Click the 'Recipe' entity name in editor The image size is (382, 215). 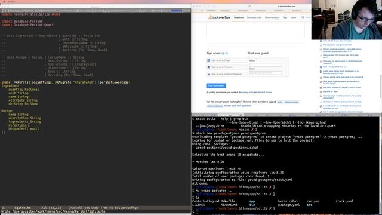tap(7, 111)
